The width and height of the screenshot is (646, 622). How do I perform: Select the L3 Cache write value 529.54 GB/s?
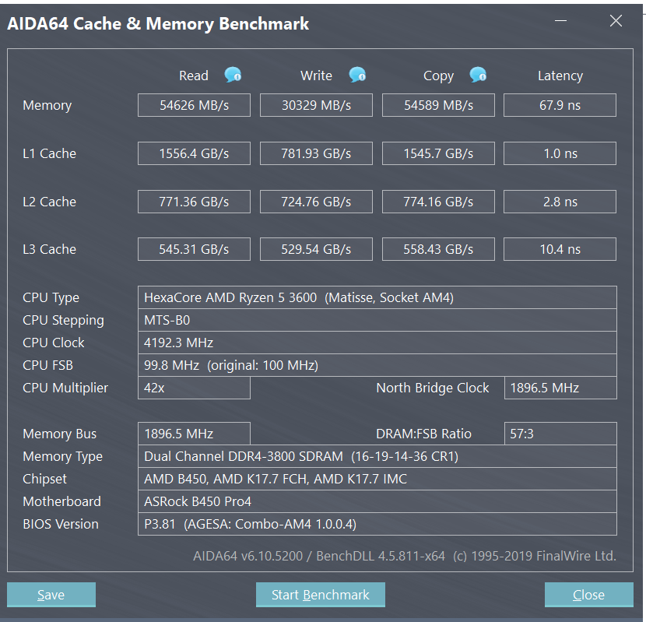tap(316, 249)
